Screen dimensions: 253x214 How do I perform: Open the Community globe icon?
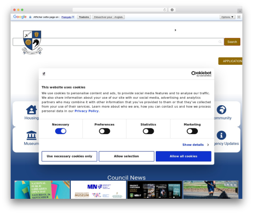tap(222, 110)
